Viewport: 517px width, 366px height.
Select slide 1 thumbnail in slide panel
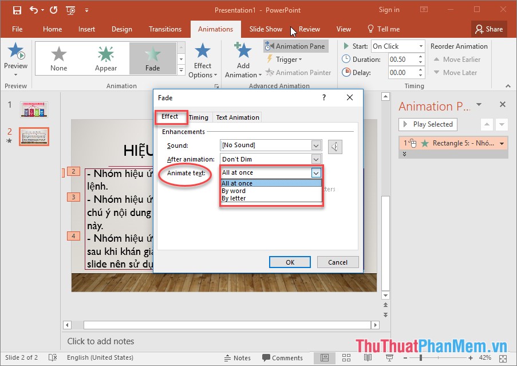(34, 109)
